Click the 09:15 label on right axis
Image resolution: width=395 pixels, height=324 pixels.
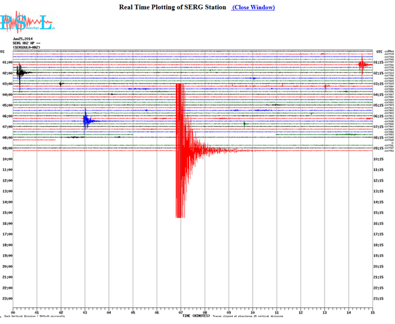(x=378, y=148)
